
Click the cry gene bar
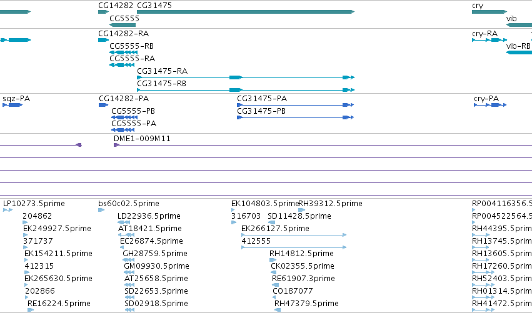(489, 12)
